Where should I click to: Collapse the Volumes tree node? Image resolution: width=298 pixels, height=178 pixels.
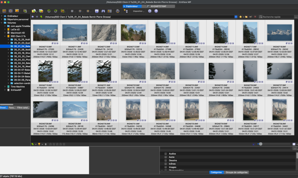click(2, 23)
